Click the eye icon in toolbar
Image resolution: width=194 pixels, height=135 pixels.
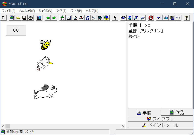[x=123, y=18]
